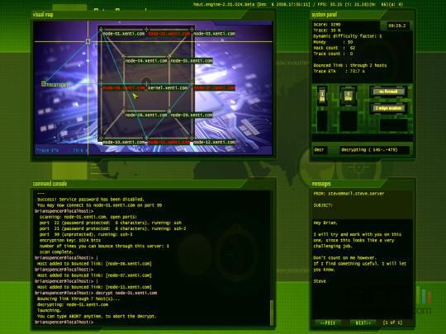Viewport: 446px width, 334px height.
Task: Select node-04.xenti.com on the visual map
Action: coord(146,61)
